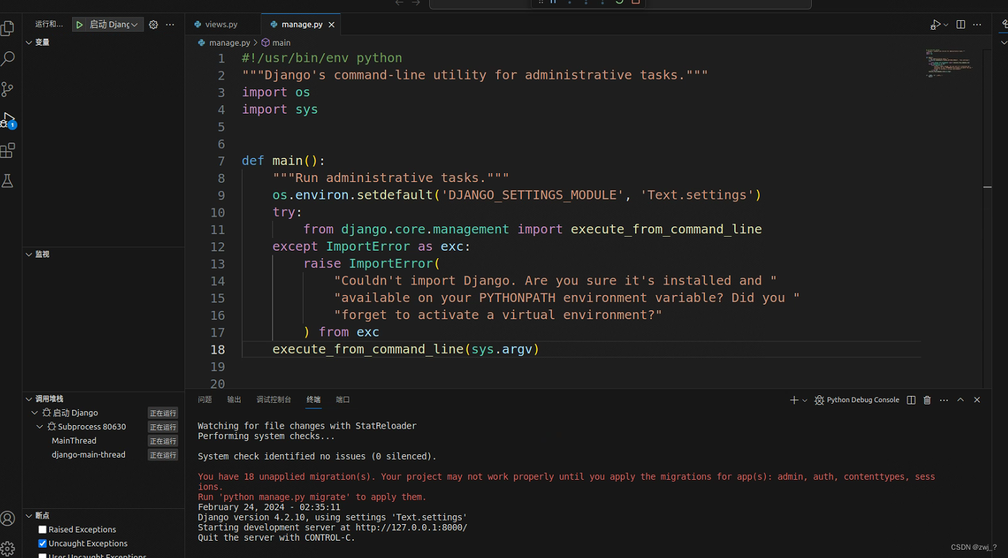Open launch.json gear icon beside debug config

point(153,24)
